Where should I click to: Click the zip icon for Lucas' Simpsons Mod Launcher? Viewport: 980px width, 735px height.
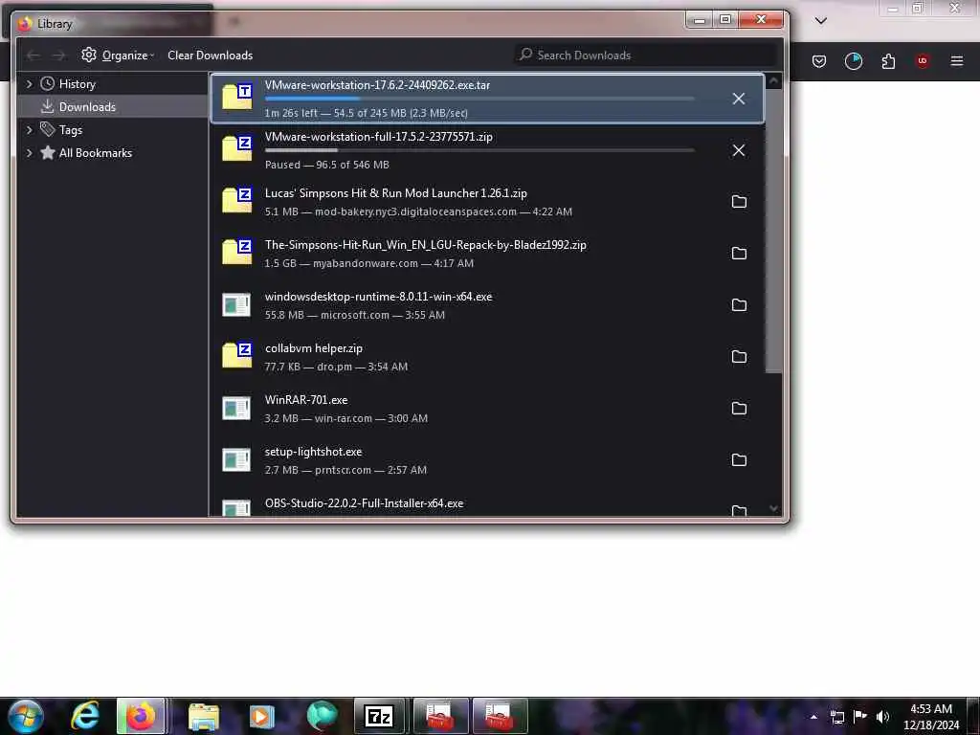point(237,199)
